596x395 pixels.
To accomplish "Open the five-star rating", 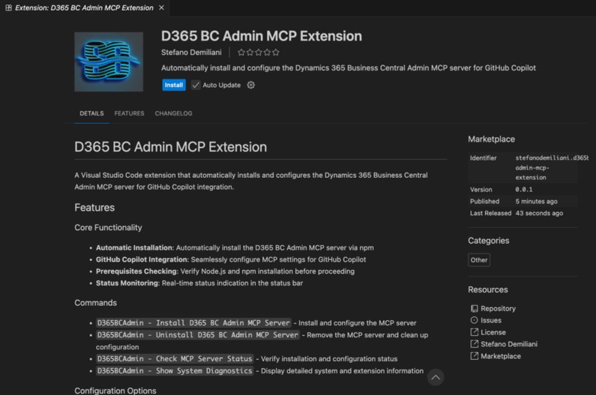I will click(x=259, y=52).
